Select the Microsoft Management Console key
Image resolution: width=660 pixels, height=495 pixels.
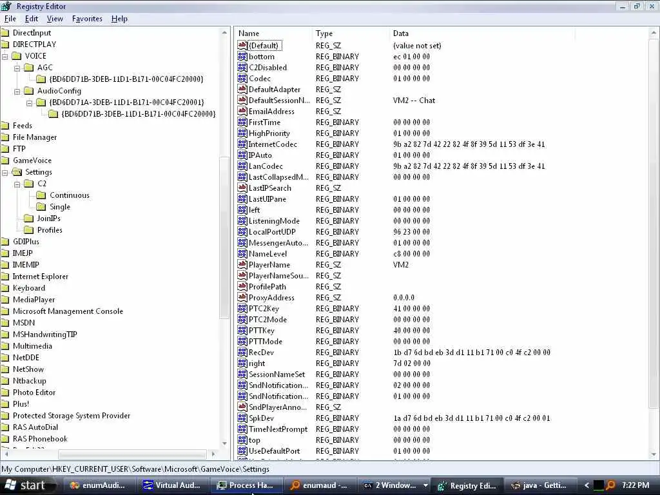pyautogui.click(x=68, y=311)
